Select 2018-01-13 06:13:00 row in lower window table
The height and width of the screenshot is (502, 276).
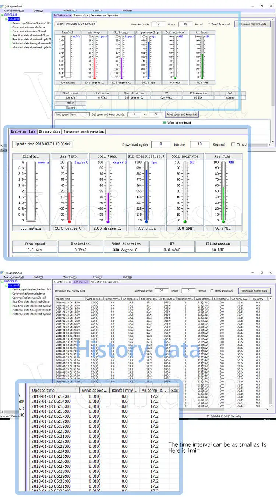pos(160,302)
